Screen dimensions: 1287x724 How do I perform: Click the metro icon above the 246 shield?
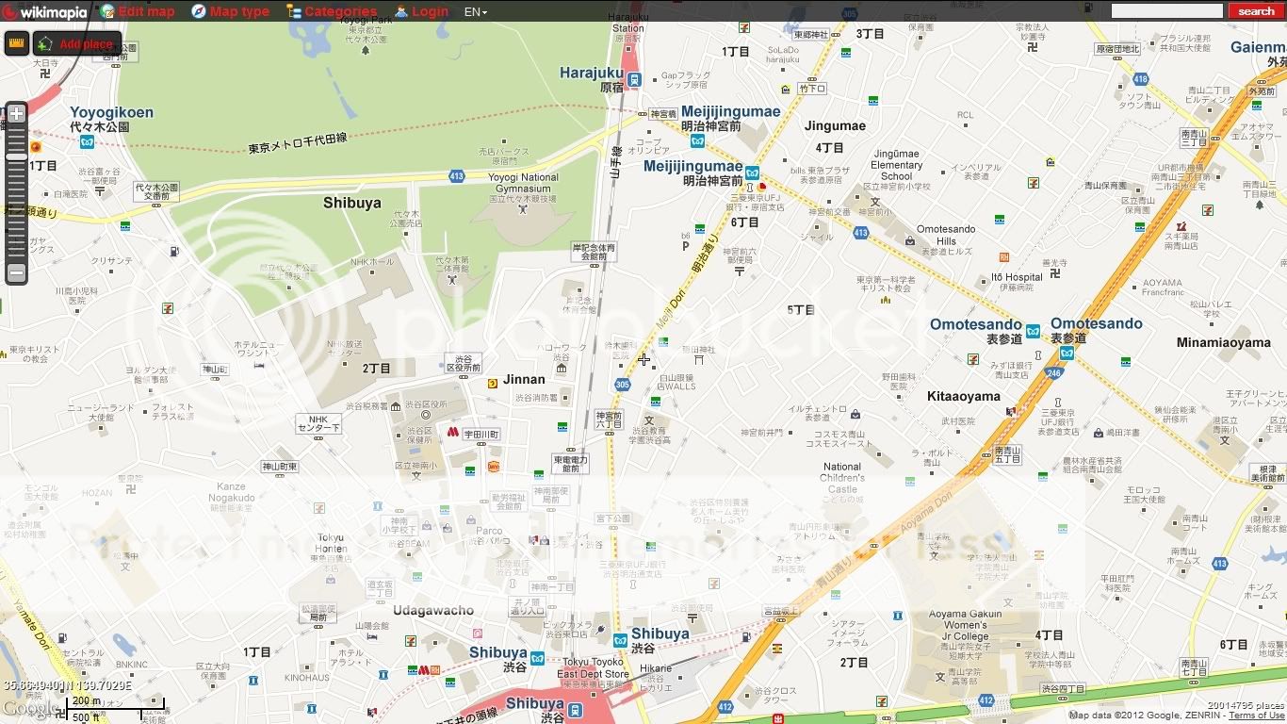tap(1067, 354)
